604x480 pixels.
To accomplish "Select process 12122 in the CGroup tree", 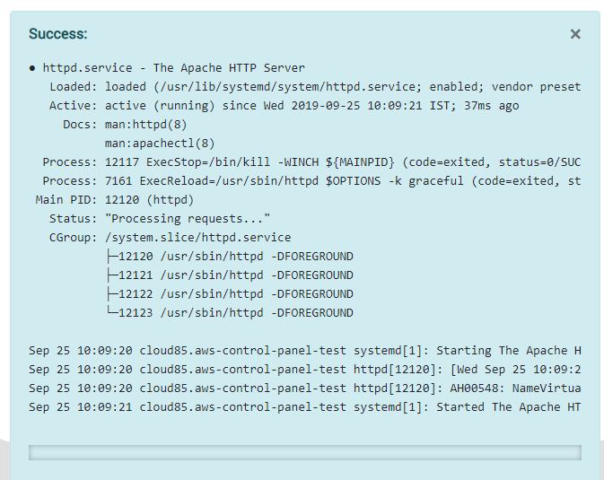I will pos(230,294).
